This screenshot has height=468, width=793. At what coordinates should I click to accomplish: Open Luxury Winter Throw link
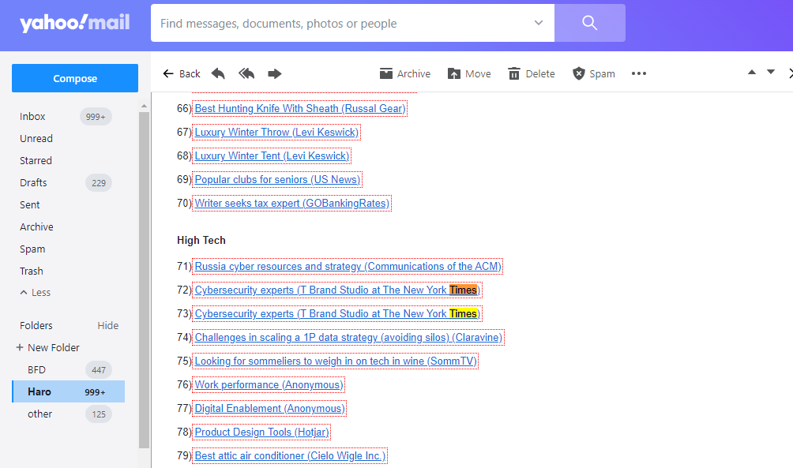pos(276,133)
